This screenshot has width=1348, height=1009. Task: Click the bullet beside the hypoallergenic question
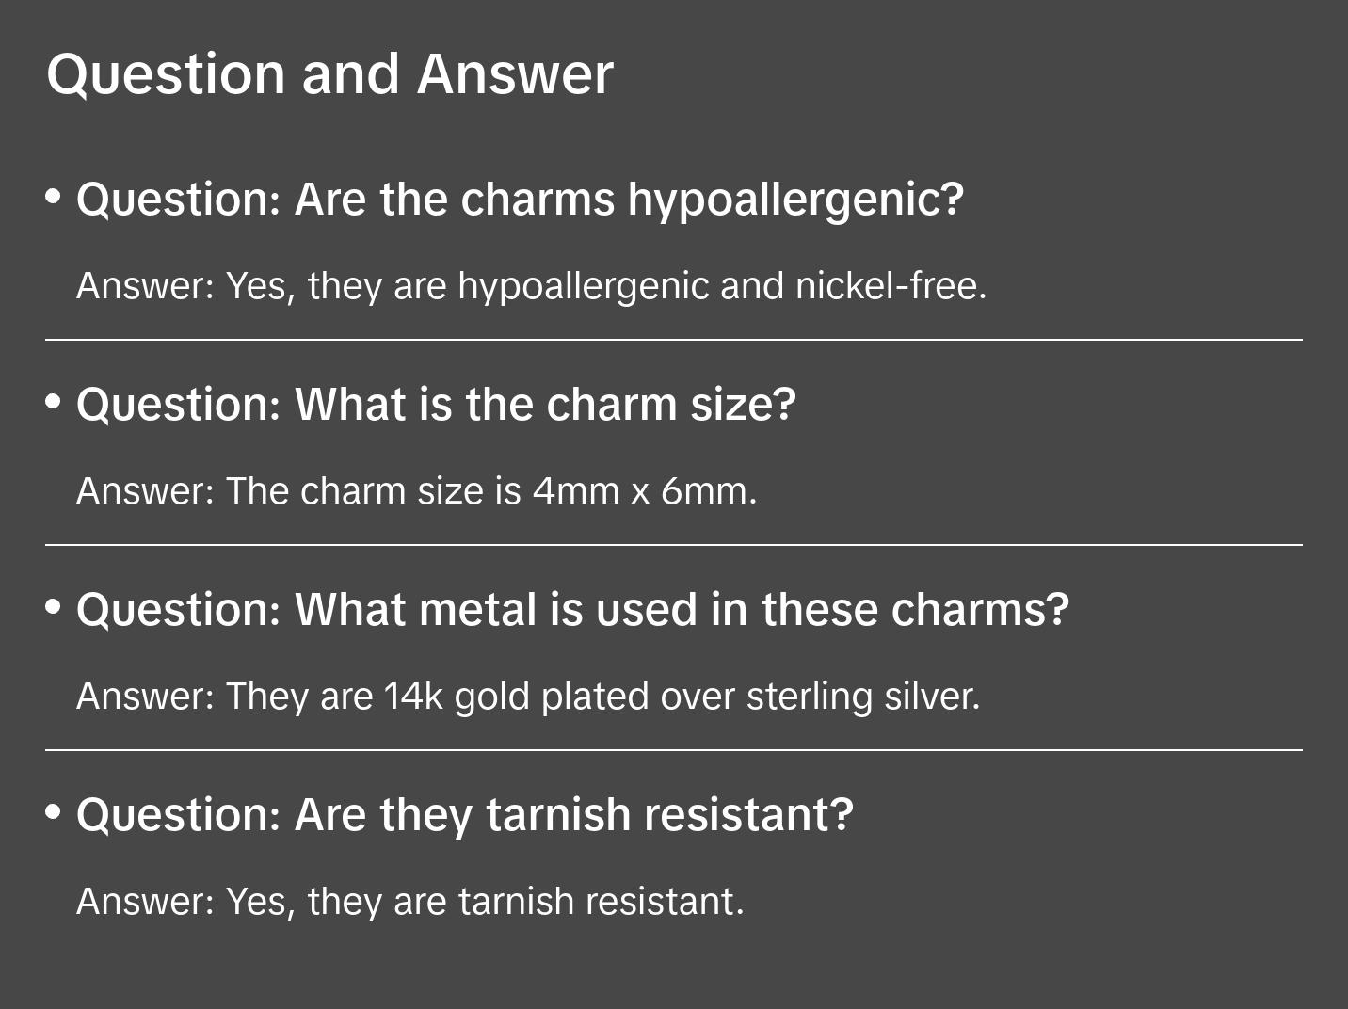(54, 197)
